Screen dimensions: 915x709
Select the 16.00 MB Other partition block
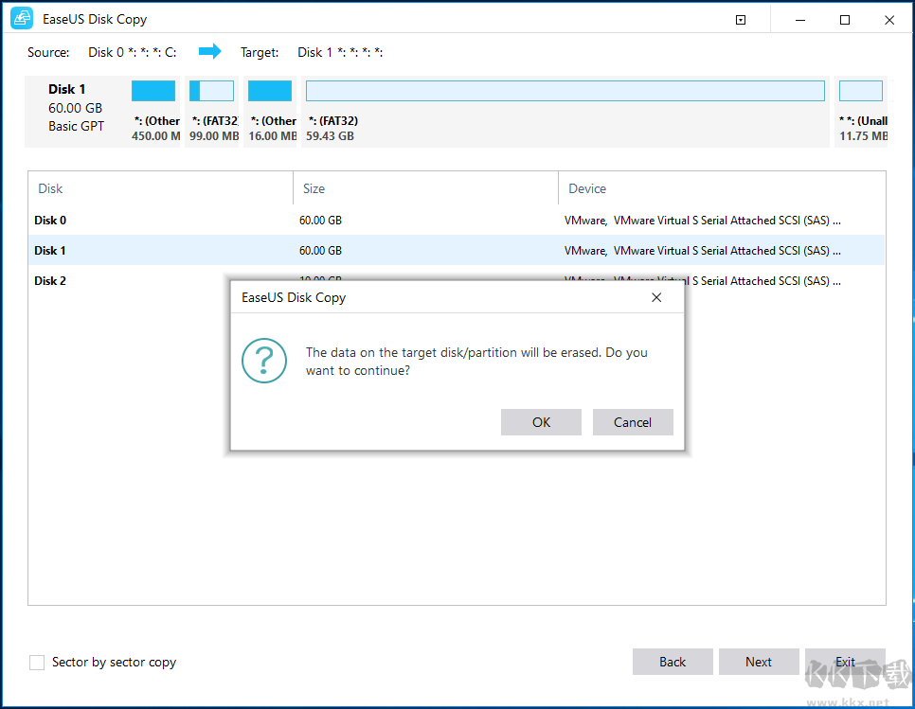pyautogui.click(x=270, y=90)
